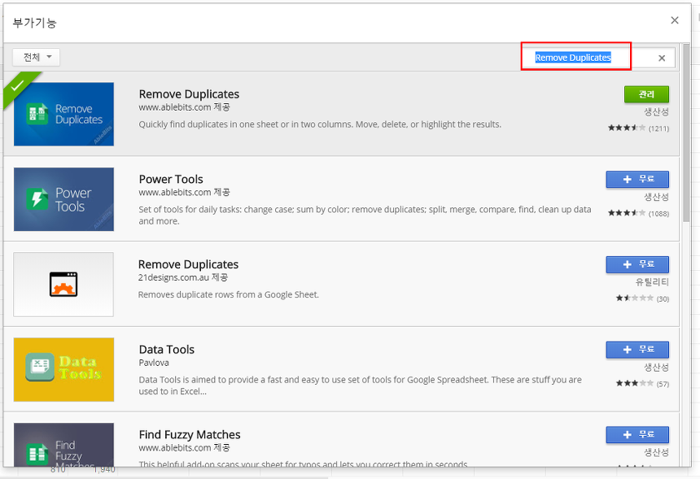700x479 pixels.
Task: Click the 'Data Tools is aimed' description
Action: 361,385
